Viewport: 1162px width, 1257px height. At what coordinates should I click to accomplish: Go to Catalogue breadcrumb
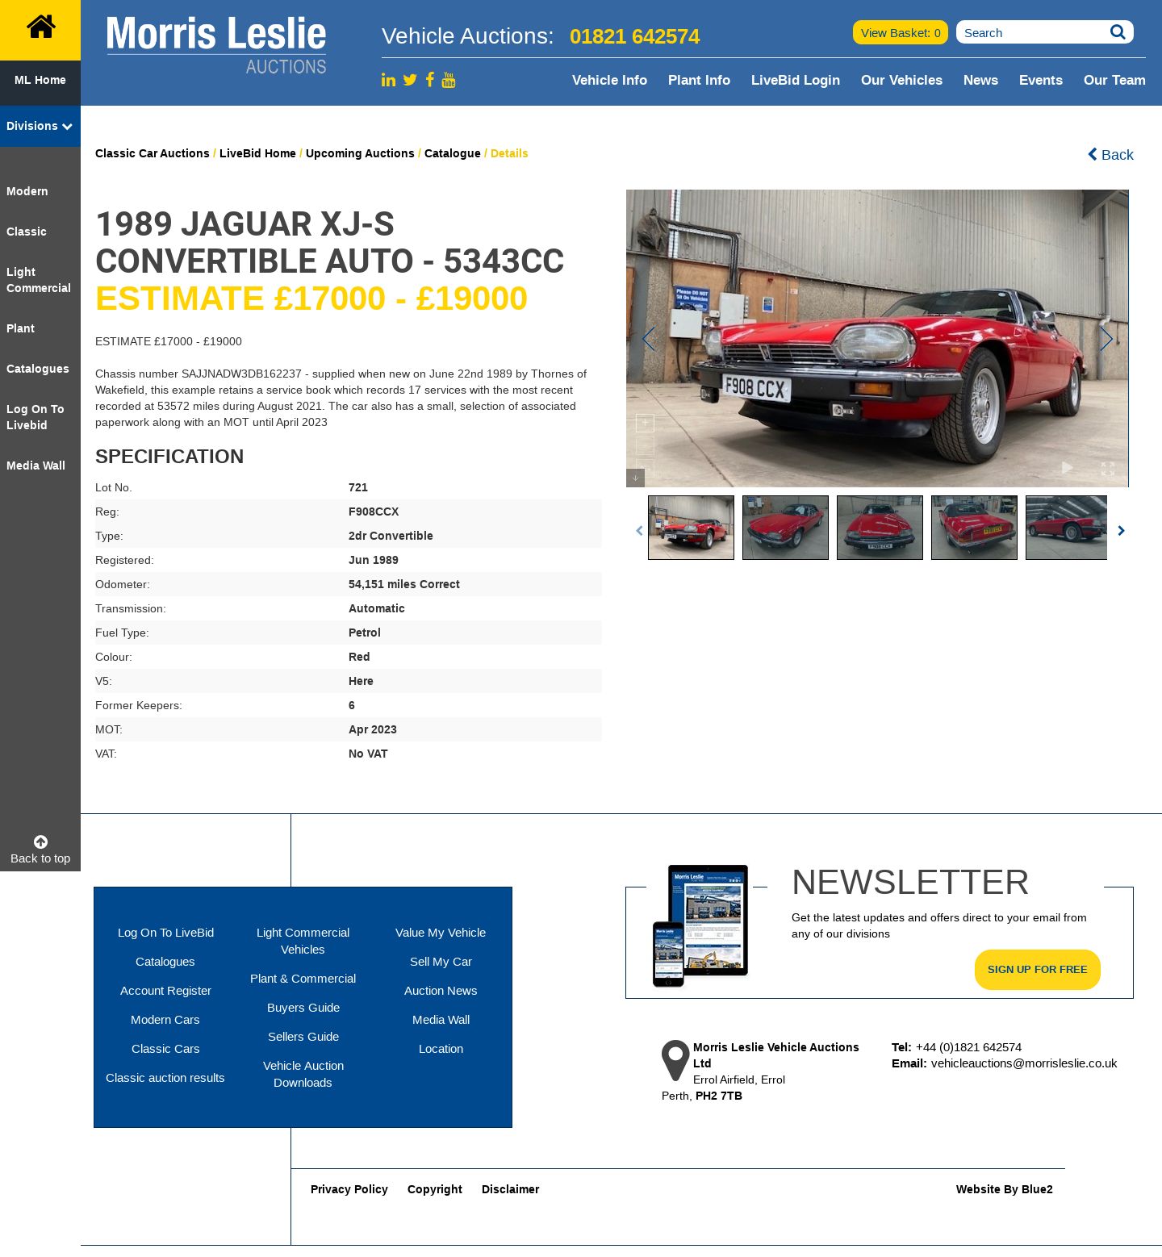(x=453, y=153)
